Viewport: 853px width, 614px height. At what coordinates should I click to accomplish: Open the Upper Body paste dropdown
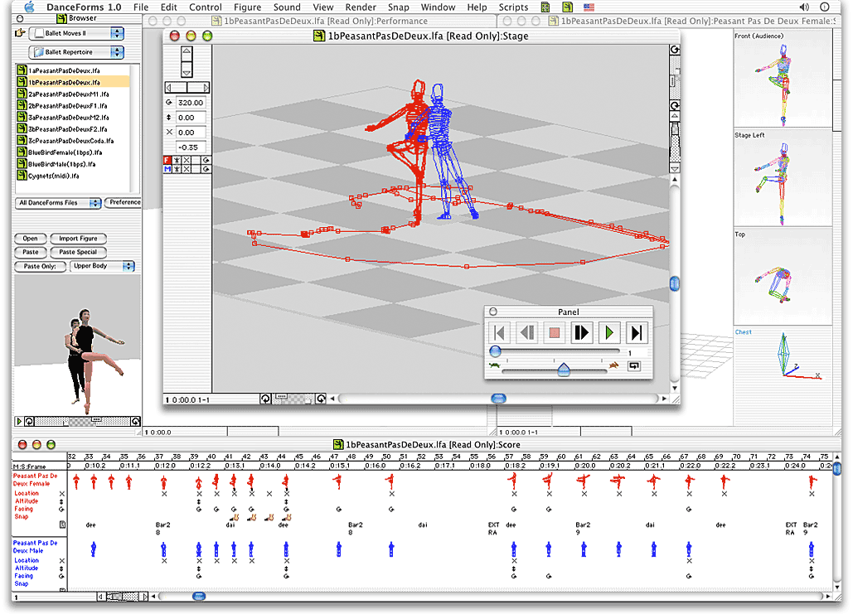(103, 265)
